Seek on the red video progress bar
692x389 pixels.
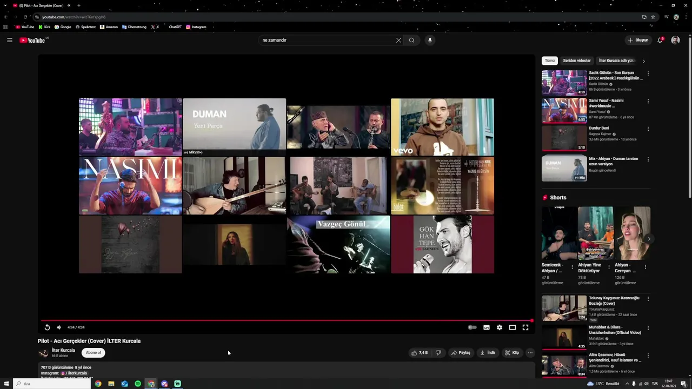pos(287,321)
